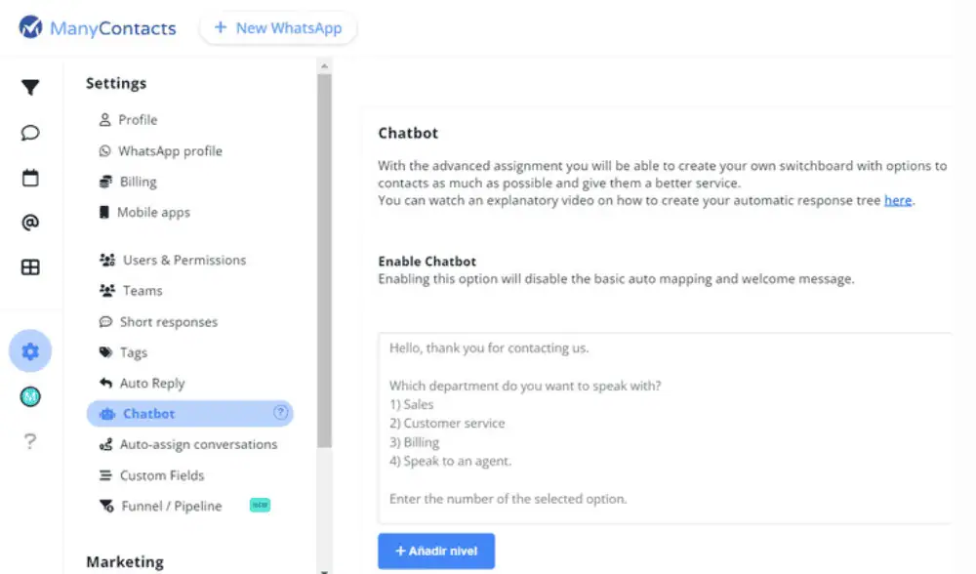976x574 pixels.
Task: Open Auto-assign conversations settings
Action: [198, 445]
